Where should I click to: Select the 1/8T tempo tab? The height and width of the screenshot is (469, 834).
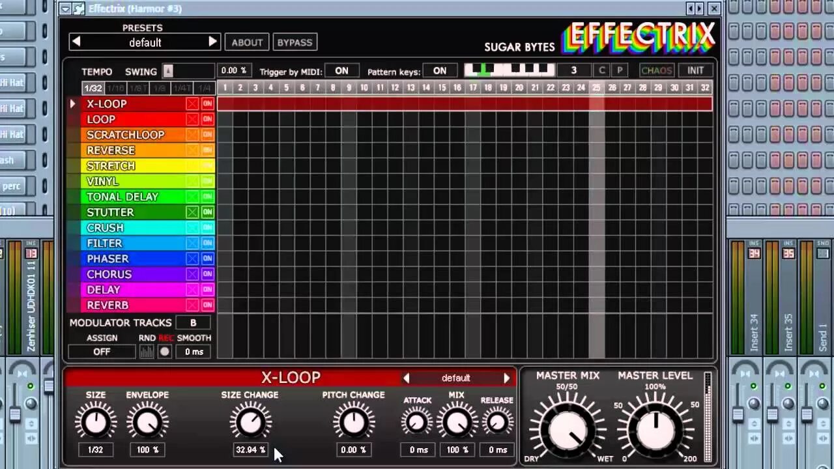(138, 88)
